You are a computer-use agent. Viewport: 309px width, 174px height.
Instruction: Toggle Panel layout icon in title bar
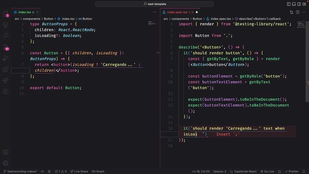(x=294, y=4)
